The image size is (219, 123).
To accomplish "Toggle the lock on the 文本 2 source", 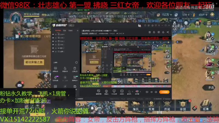I will [56, 41].
